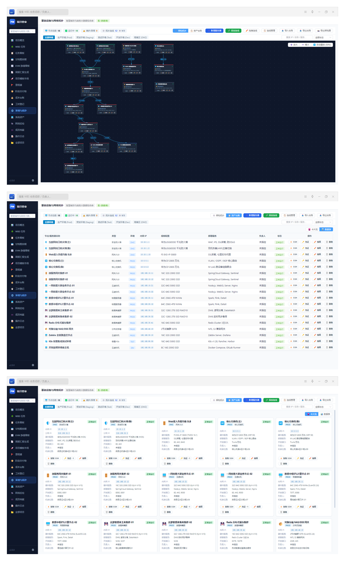Click the pin icon in the table window title bar
Screen dimensions: 345x561
point(312,197)
